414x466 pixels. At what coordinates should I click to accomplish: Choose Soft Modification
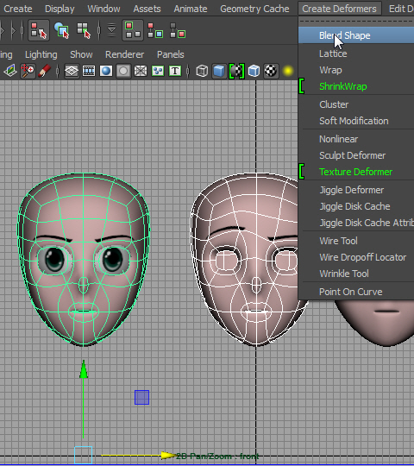pos(356,121)
